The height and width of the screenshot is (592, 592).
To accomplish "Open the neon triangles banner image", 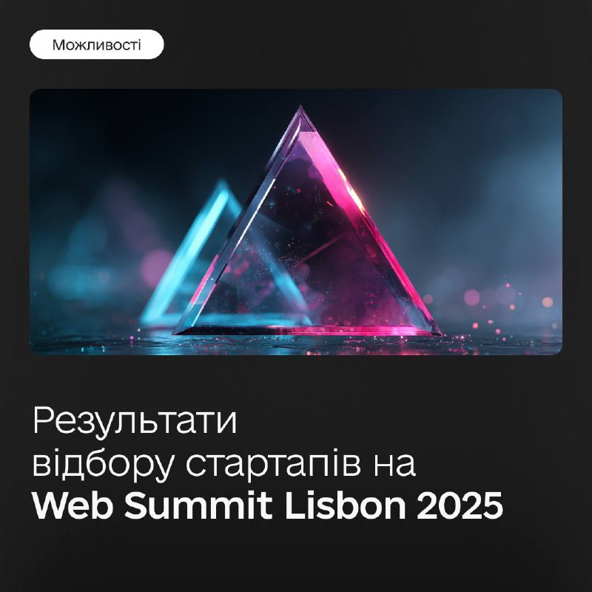I will pyautogui.click(x=296, y=222).
